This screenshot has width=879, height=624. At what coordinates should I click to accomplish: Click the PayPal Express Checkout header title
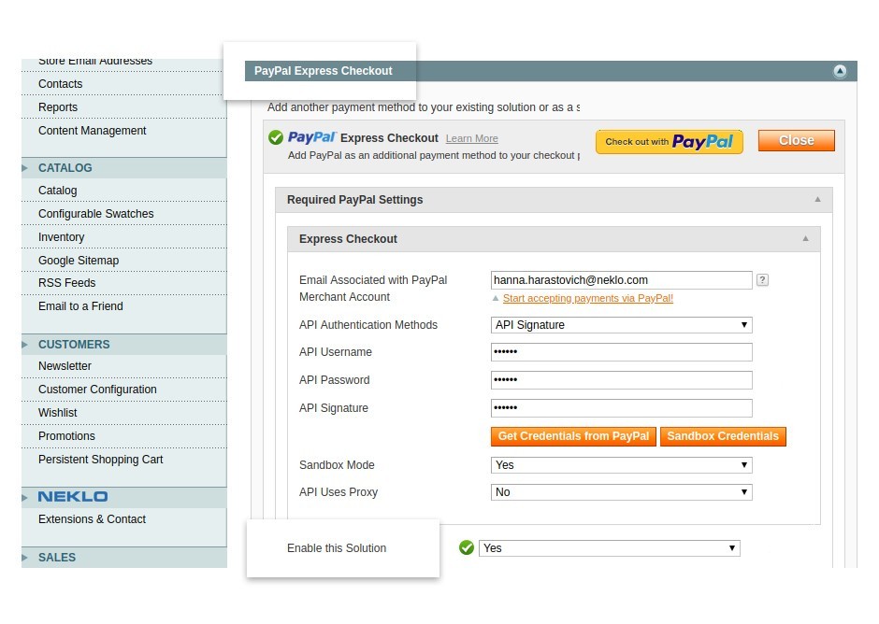pyautogui.click(x=323, y=71)
